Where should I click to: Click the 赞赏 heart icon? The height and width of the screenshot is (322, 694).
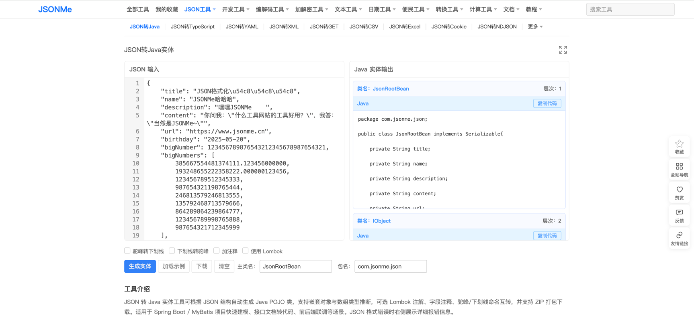coord(679,192)
